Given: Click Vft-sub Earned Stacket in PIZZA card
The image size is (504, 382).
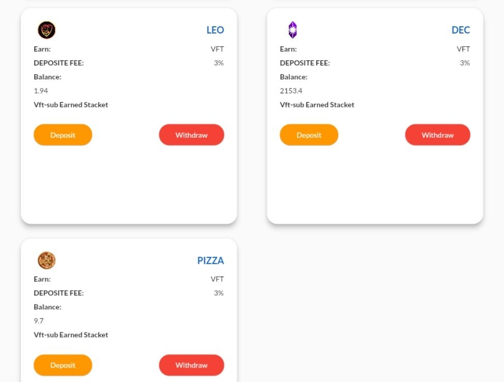Looking at the screenshot, I should 71,335.
